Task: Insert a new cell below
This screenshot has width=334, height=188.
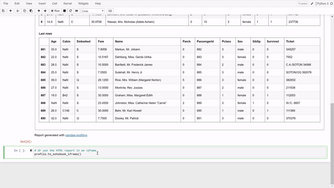Action: 10,10
